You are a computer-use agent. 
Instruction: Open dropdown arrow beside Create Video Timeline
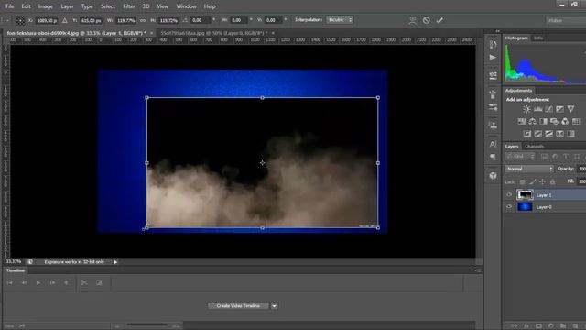point(275,306)
